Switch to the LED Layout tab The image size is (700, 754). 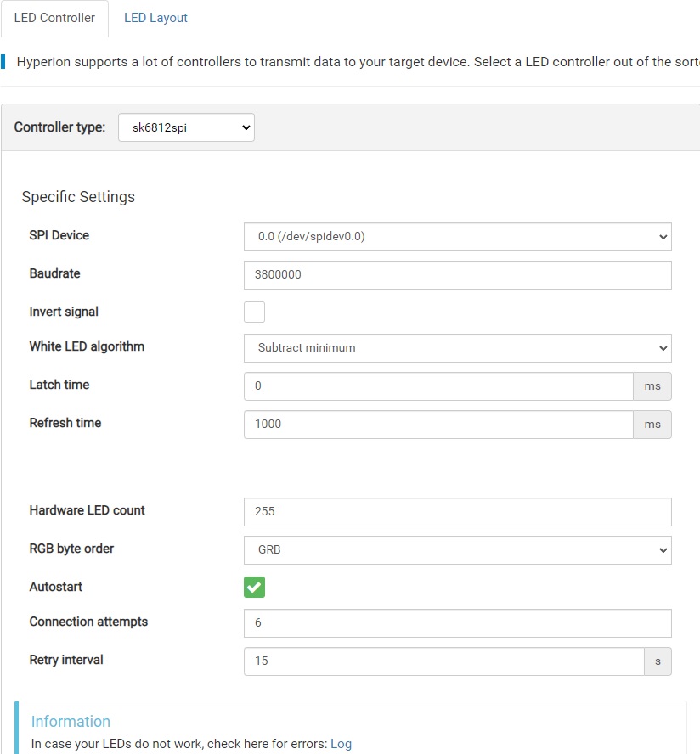tap(155, 17)
